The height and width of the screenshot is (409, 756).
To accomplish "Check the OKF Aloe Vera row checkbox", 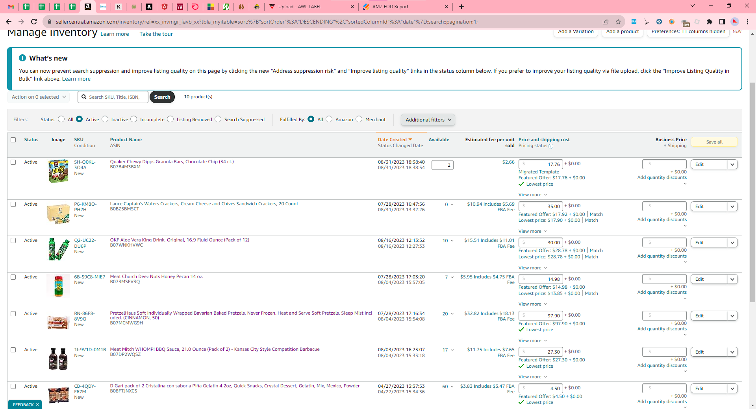I will click(13, 240).
